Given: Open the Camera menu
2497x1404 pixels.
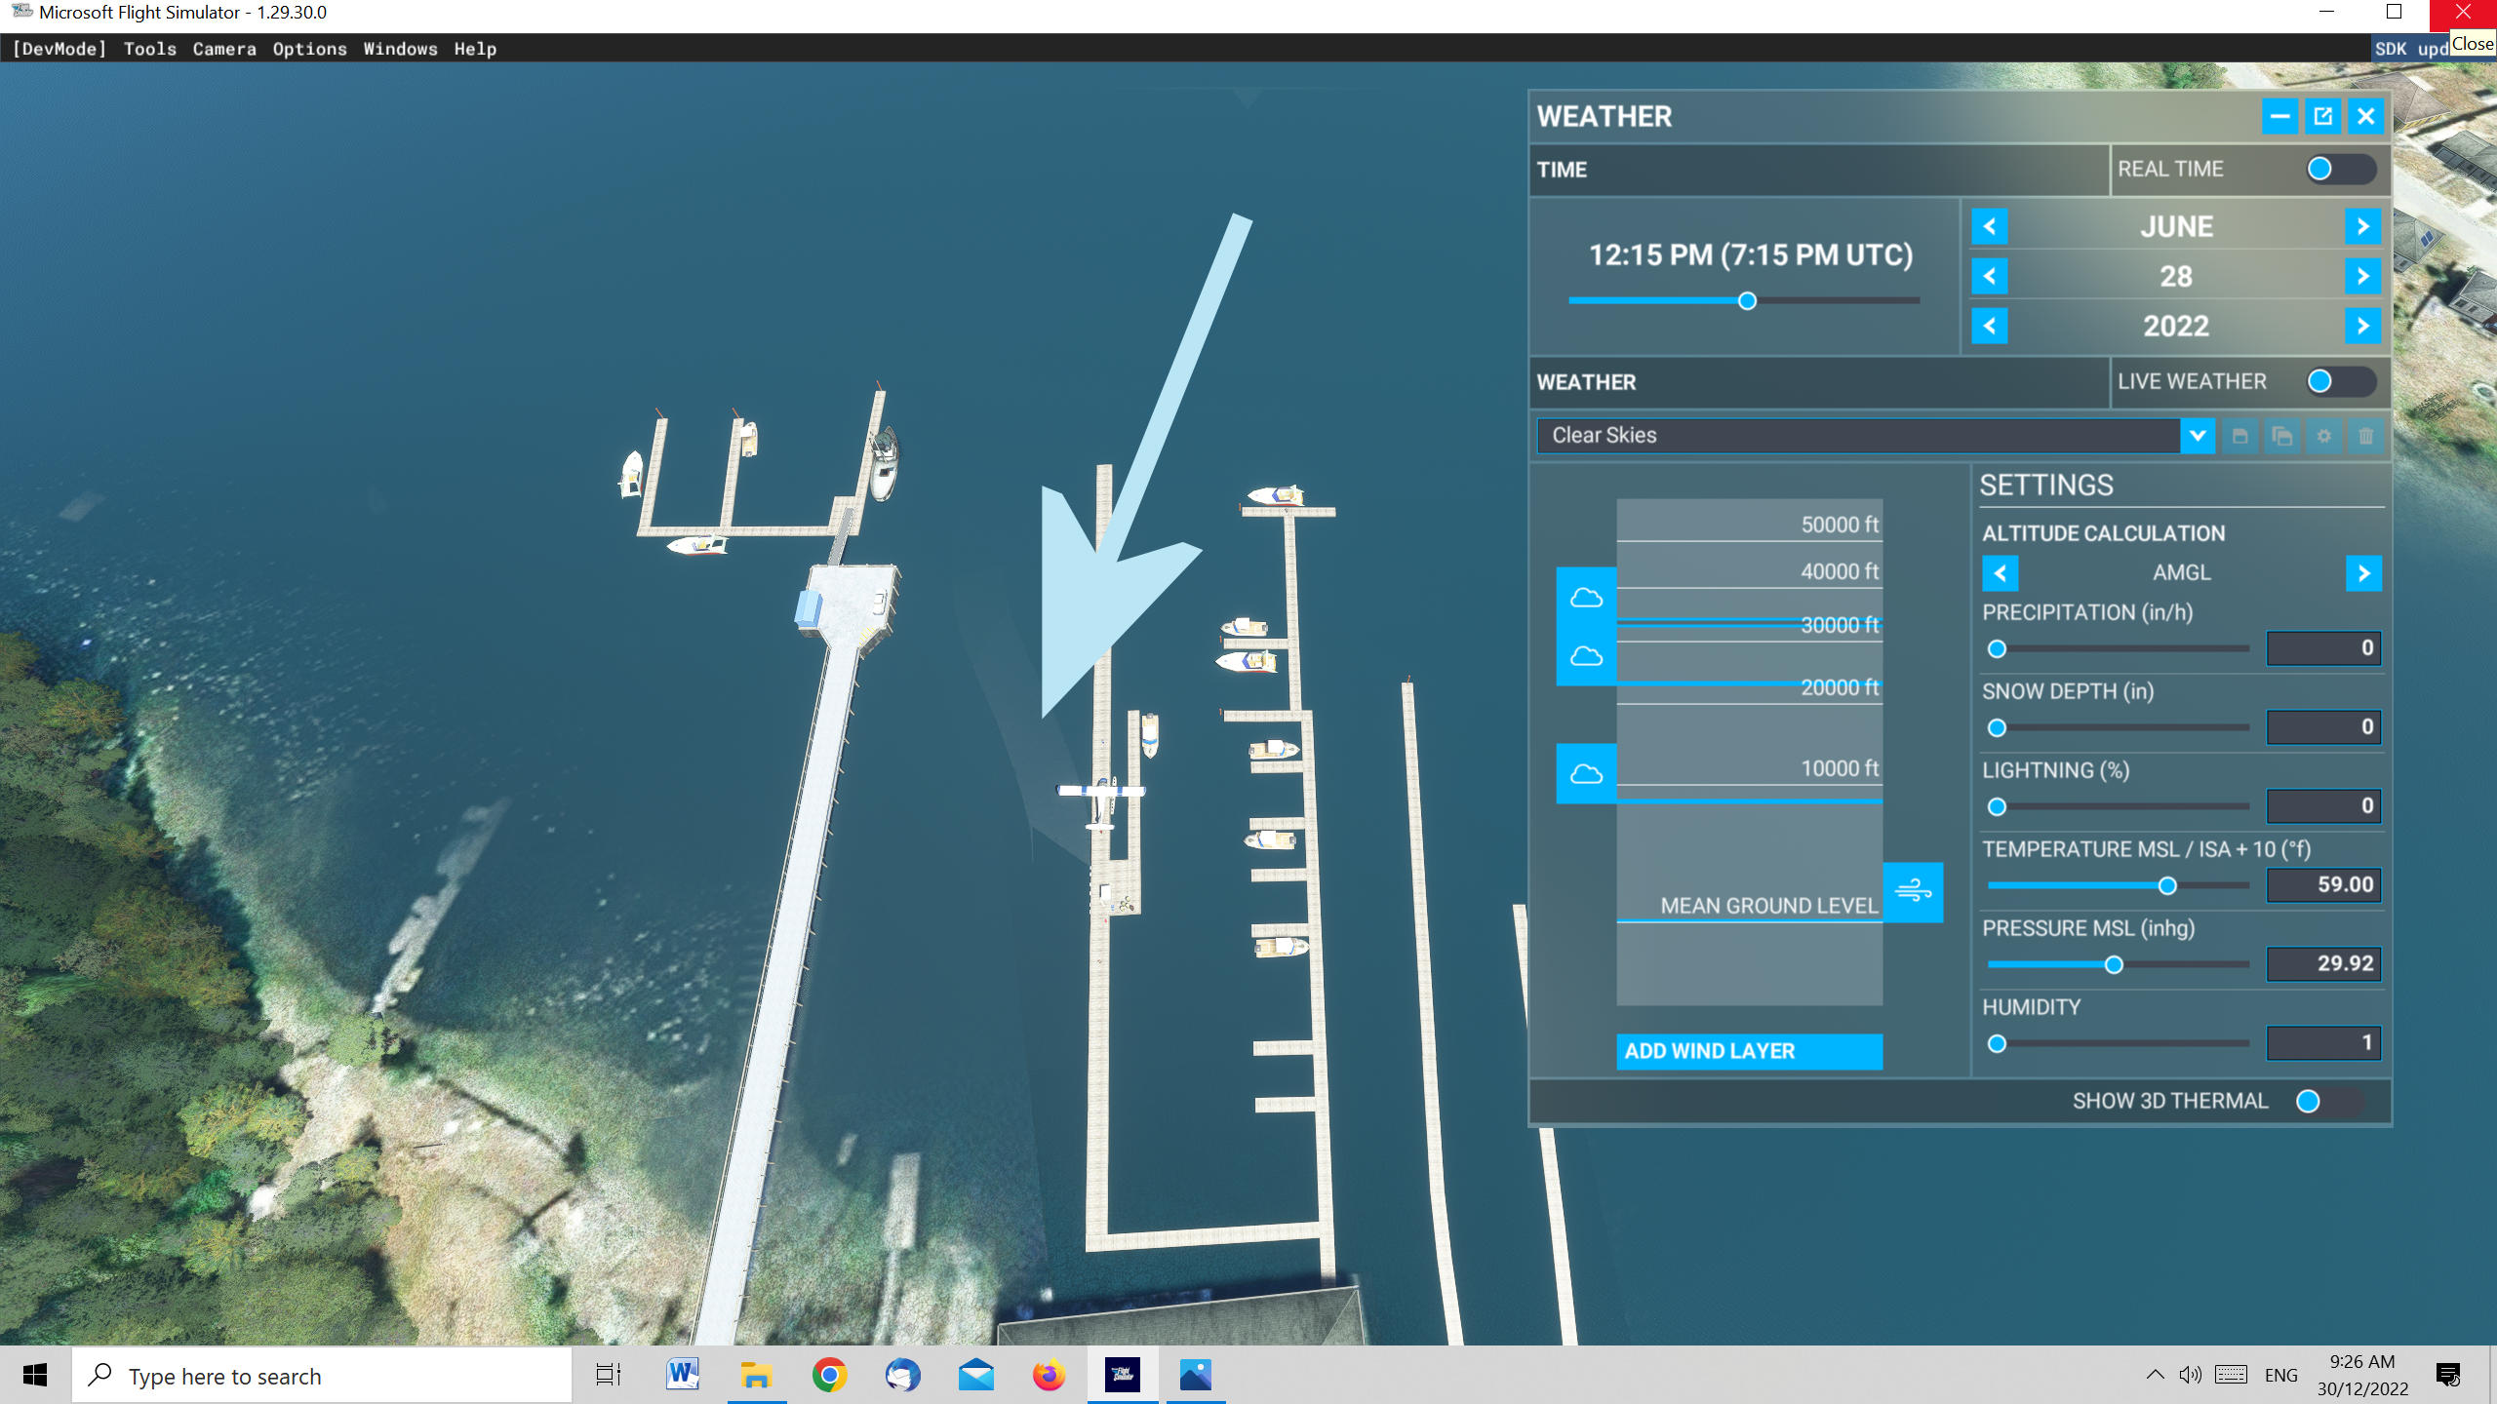Looking at the screenshot, I should click(224, 49).
